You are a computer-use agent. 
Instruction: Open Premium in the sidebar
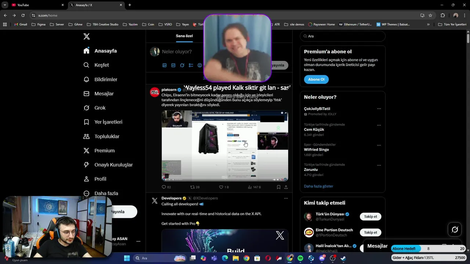[99, 150]
